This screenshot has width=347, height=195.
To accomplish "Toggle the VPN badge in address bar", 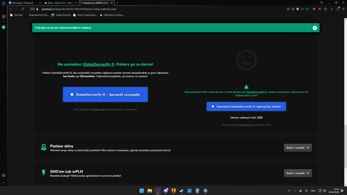I will pyautogui.click(x=32, y=9).
